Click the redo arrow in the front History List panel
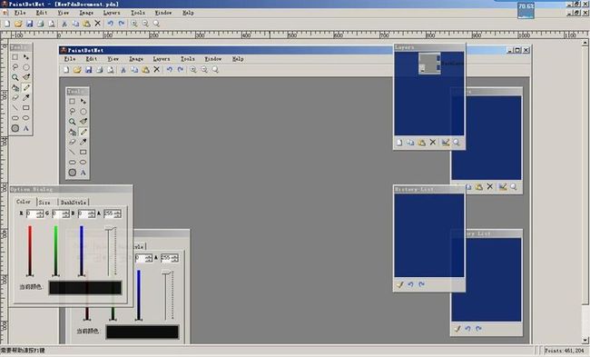The image size is (590, 357). pyautogui.click(x=421, y=284)
